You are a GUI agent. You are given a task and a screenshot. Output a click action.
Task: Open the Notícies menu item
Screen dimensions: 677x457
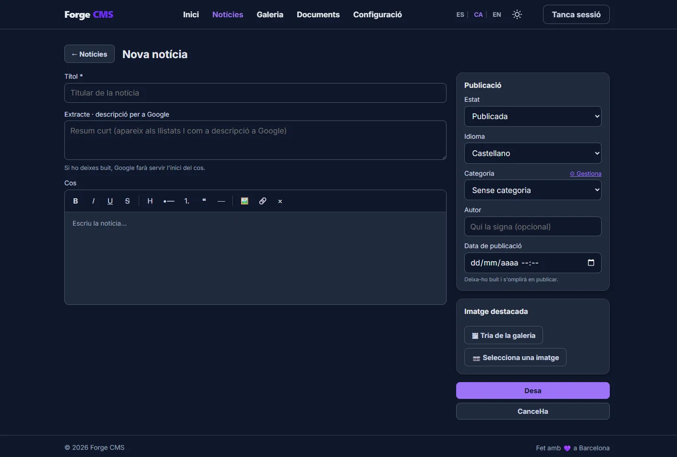click(228, 14)
